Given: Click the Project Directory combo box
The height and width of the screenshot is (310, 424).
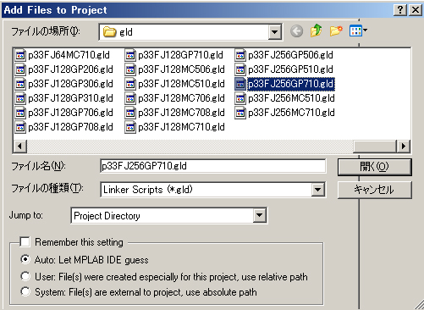Looking at the screenshot, I should (168, 216).
